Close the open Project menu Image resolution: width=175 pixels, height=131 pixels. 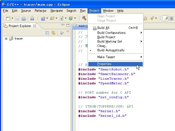coord(94,11)
